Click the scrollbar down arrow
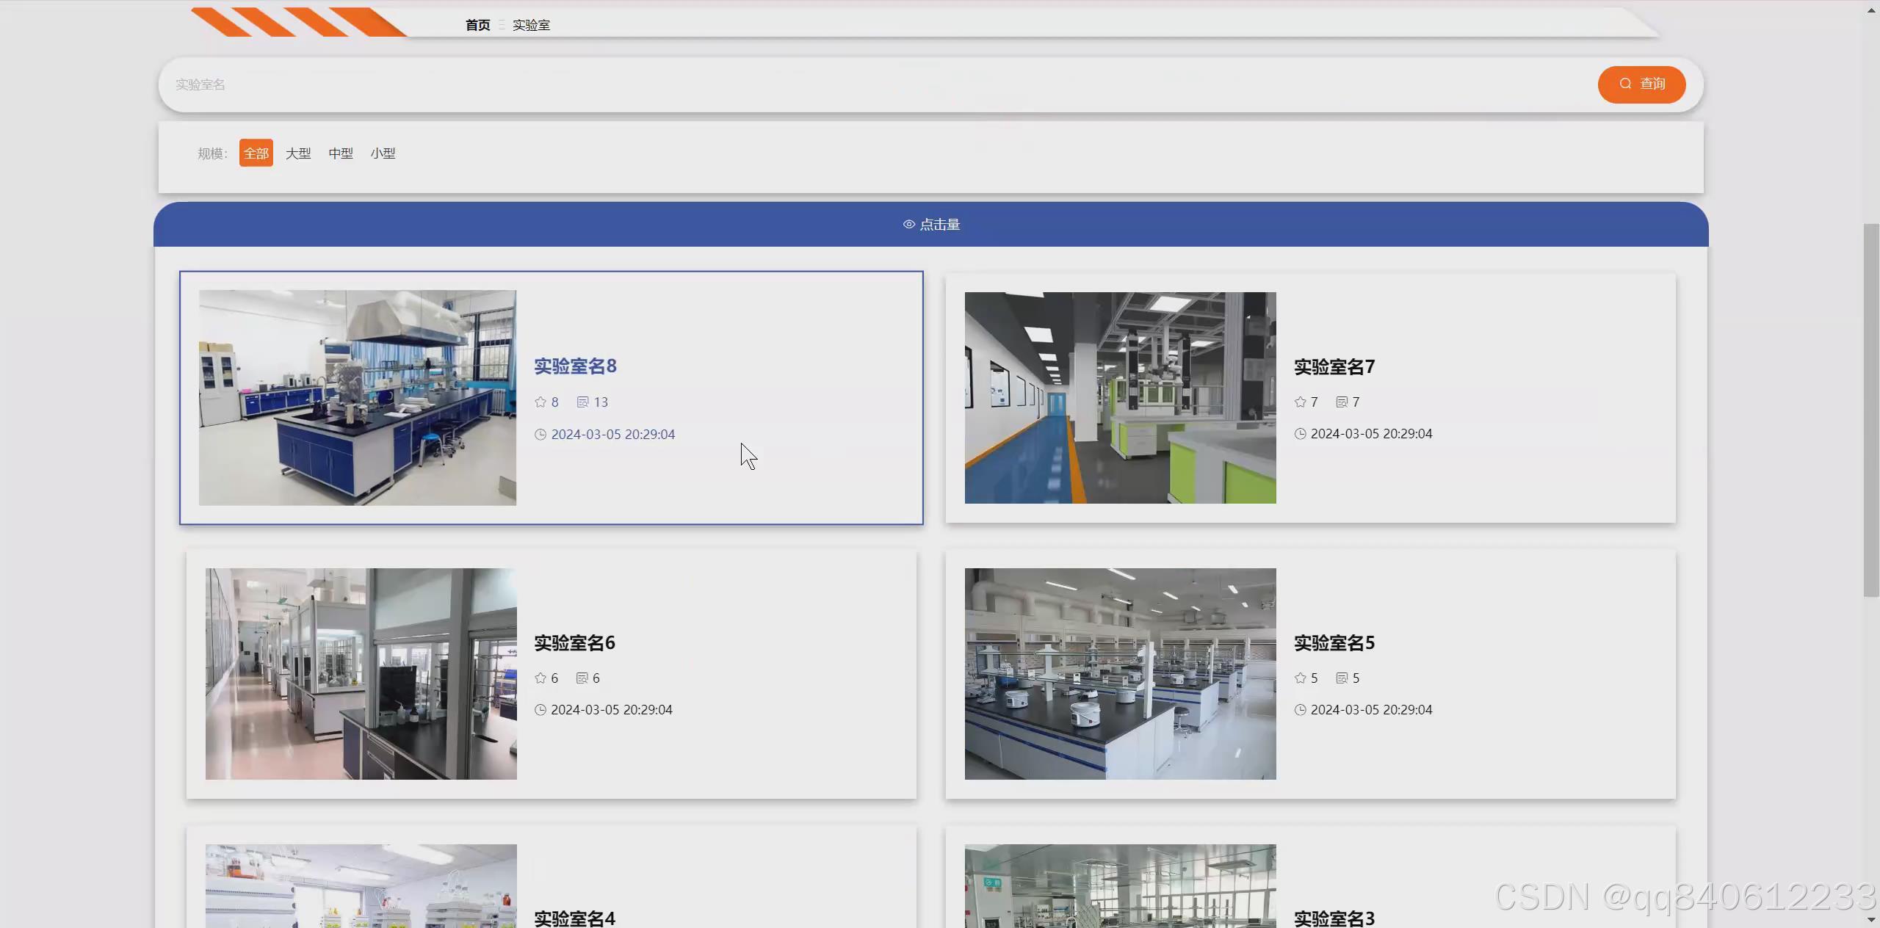The width and height of the screenshot is (1880, 928). (x=1871, y=918)
